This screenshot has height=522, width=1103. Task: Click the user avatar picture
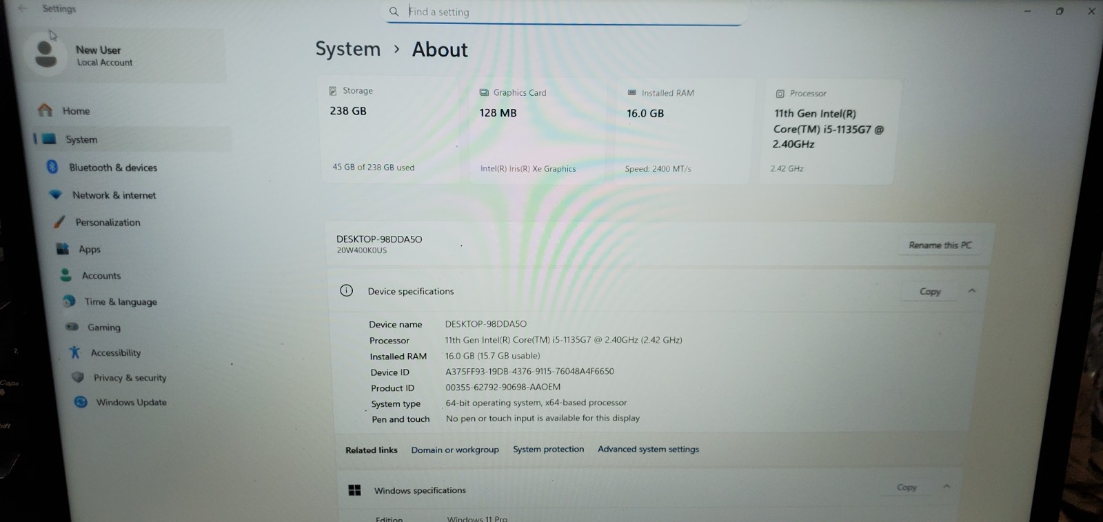point(45,54)
